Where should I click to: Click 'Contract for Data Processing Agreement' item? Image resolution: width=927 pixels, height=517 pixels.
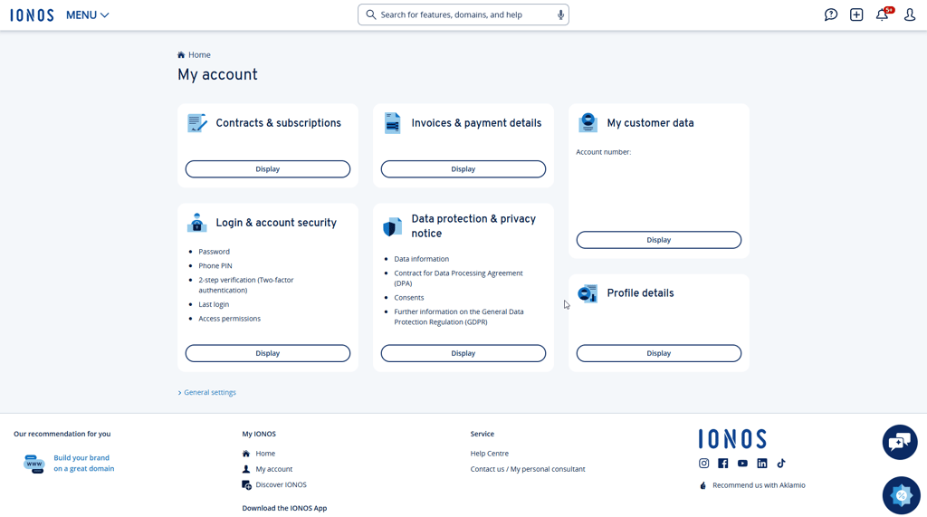458,278
